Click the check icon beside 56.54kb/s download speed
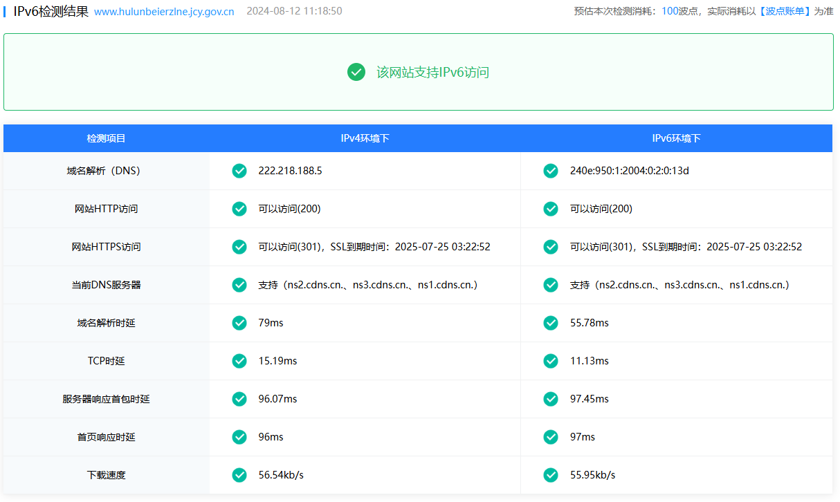 pos(239,475)
